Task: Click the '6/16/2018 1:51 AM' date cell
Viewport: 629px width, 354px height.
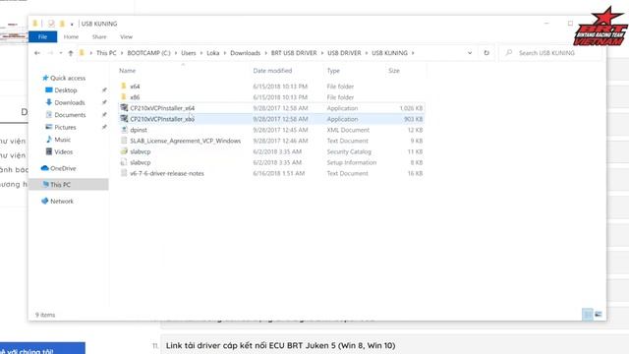Action: coord(279,173)
